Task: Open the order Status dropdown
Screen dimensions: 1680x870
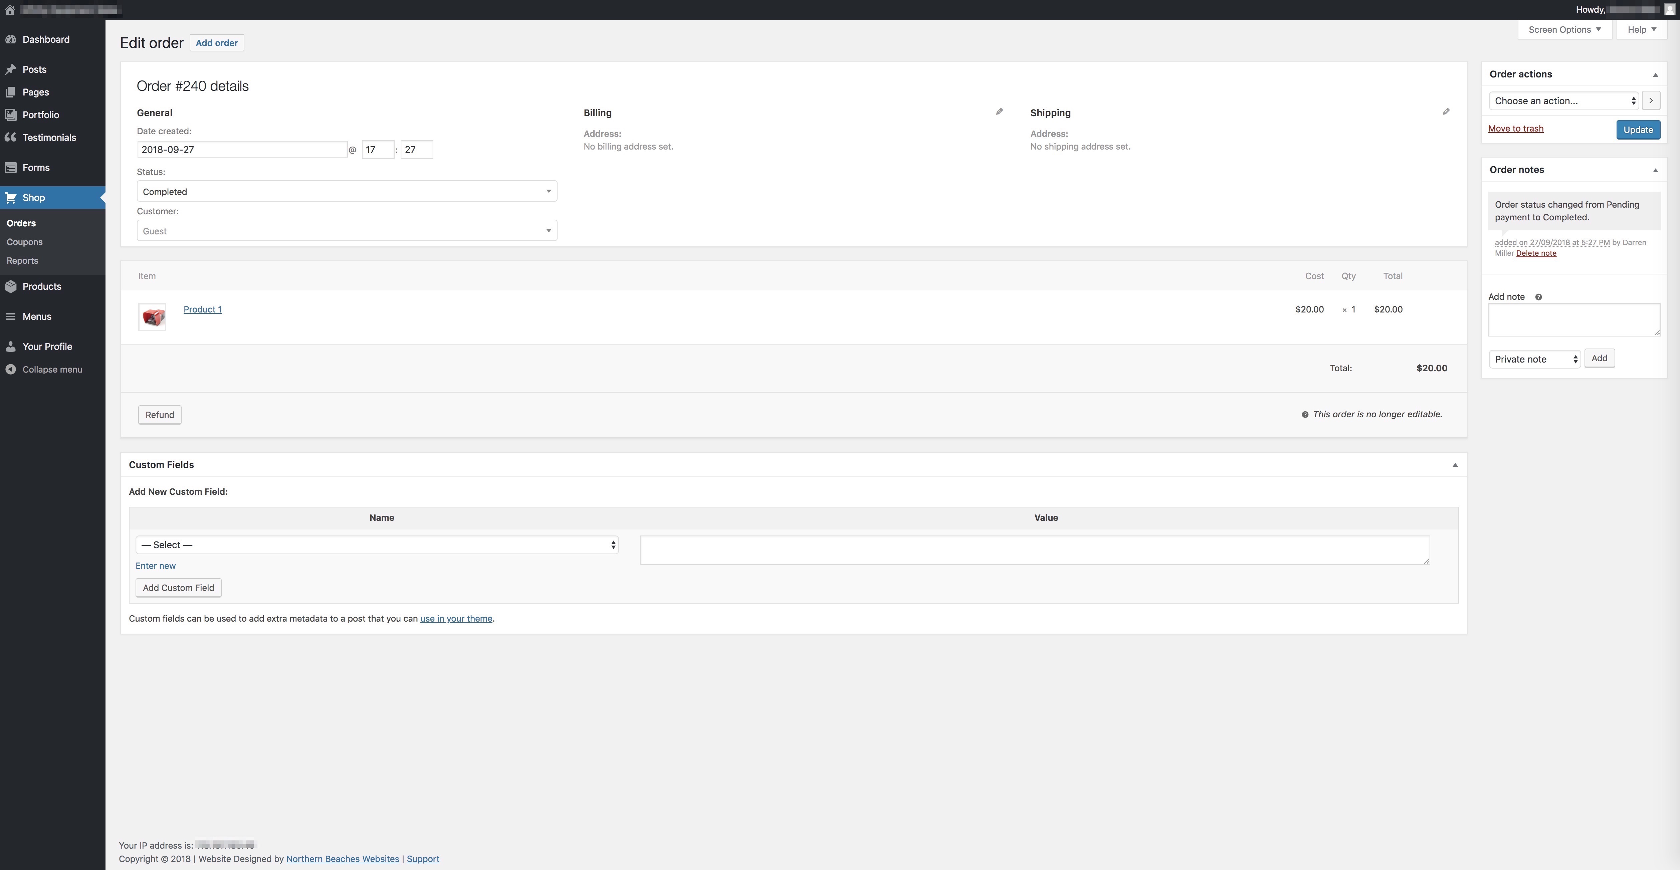Action: click(x=346, y=191)
